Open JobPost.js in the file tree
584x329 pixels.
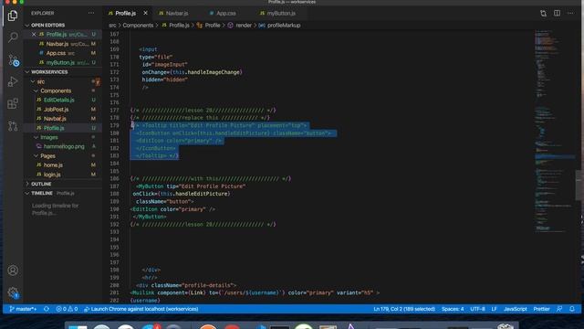(57, 110)
